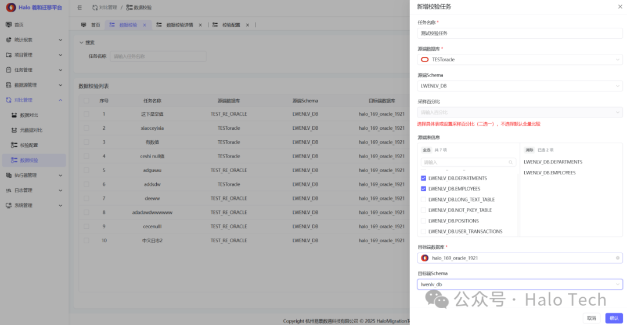The image size is (627, 325).
Task: Expand the 项目管理 sidebar menu
Action: tap(60, 55)
